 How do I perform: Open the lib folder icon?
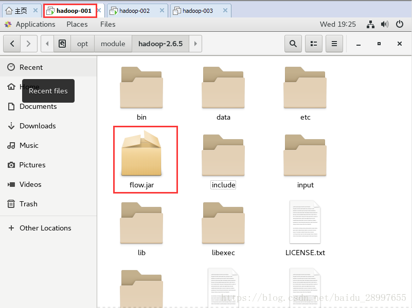pyautogui.click(x=141, y=223)
